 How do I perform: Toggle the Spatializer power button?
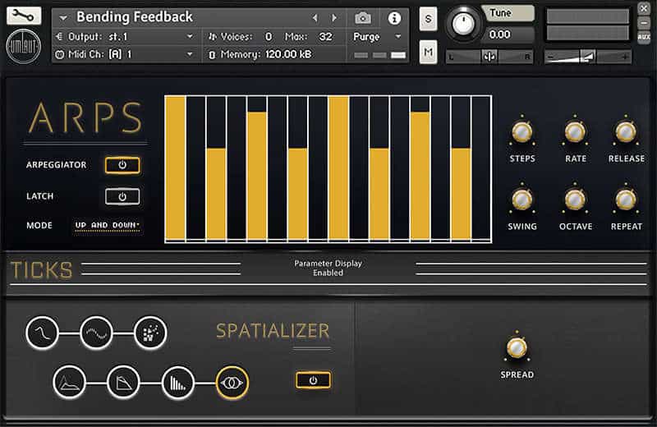[x=313, y=380]
